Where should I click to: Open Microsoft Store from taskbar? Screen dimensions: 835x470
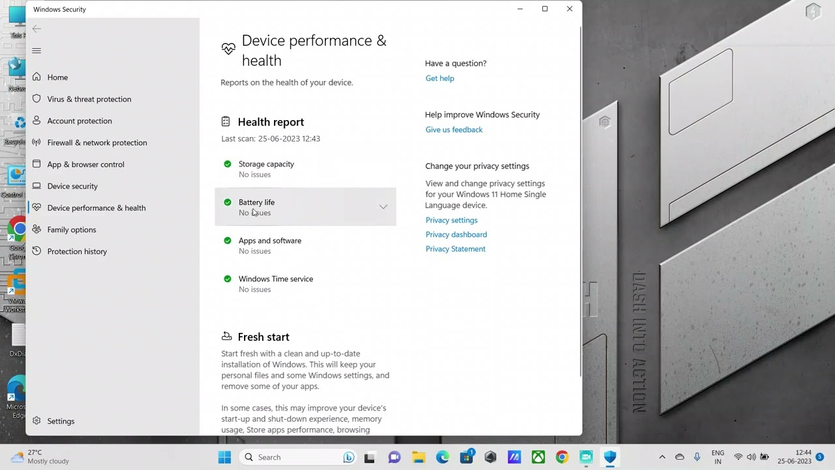coord(466,457)
